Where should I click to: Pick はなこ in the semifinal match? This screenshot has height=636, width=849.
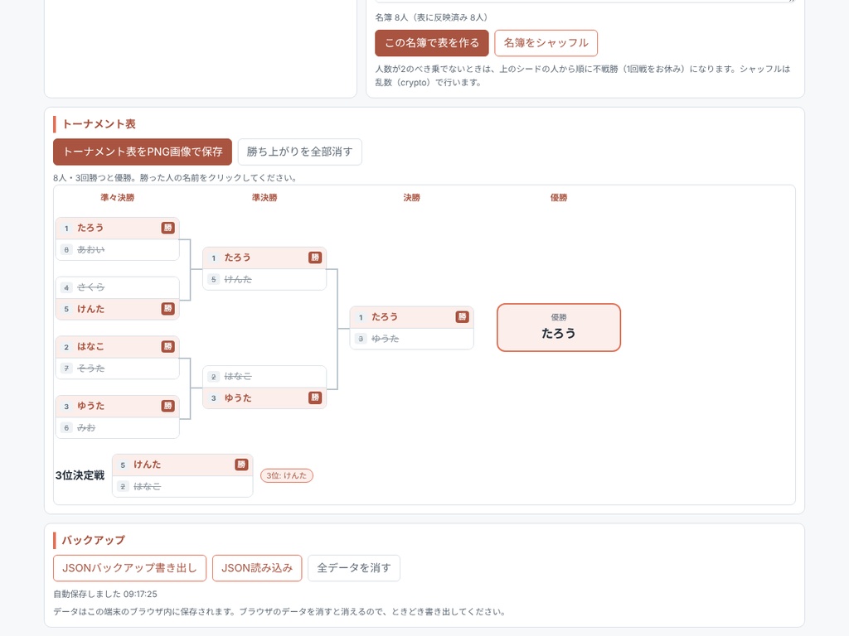264,377
